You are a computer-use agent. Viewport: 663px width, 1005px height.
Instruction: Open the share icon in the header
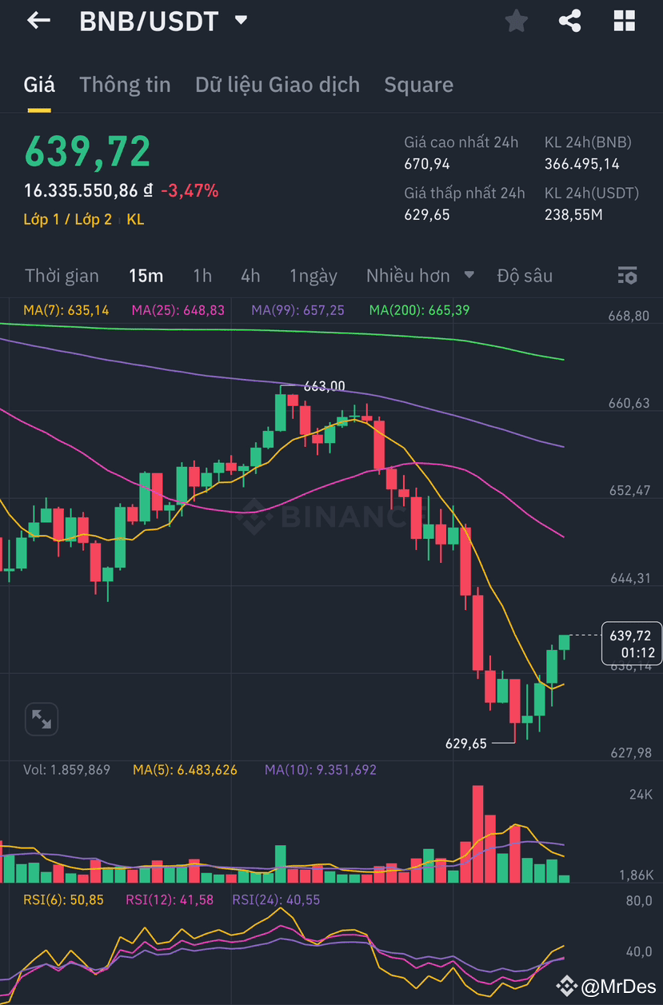pos(569,20)
